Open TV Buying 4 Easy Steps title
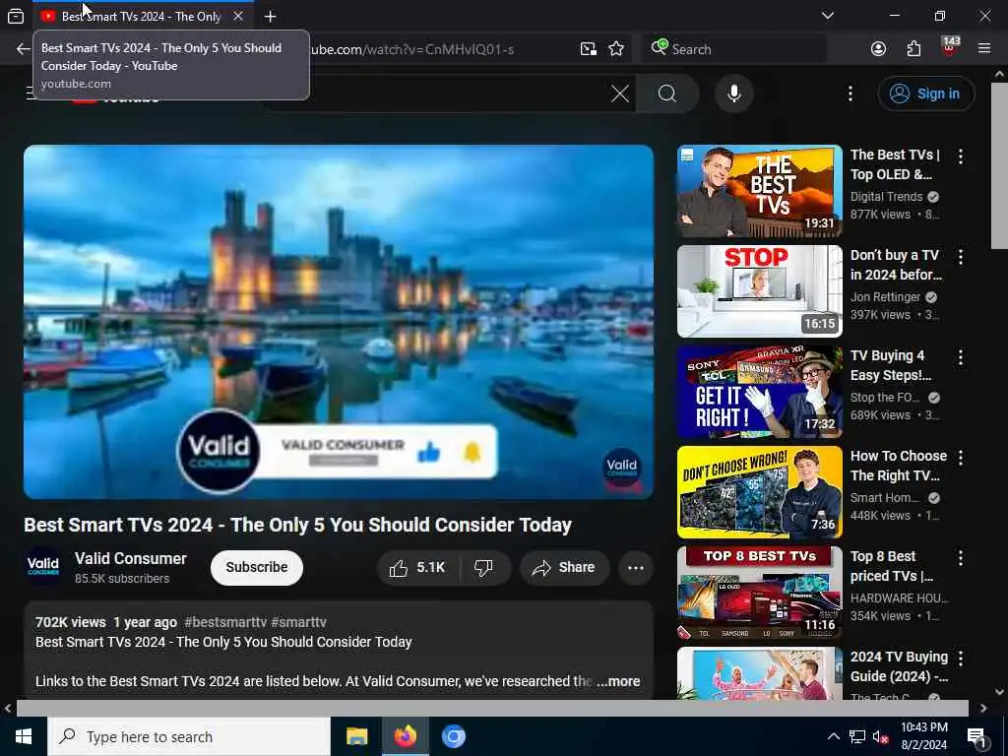Screen dimensions: 1008x756 pos(890,365)
